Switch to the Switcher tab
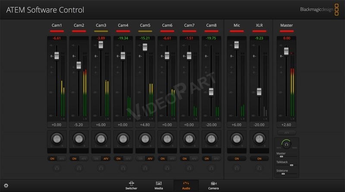This screenshot has width=345, height=192. click(132, 186)
